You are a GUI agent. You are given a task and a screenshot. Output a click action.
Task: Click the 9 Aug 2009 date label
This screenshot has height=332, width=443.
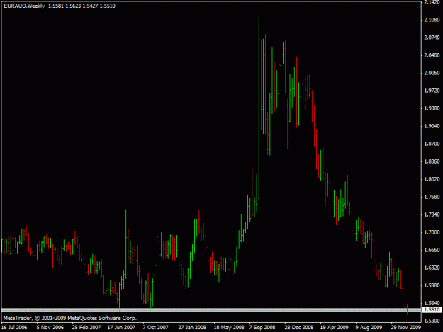369,328
